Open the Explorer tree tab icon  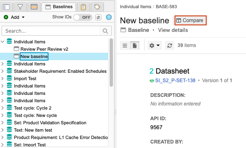click(x=6, y=7)
